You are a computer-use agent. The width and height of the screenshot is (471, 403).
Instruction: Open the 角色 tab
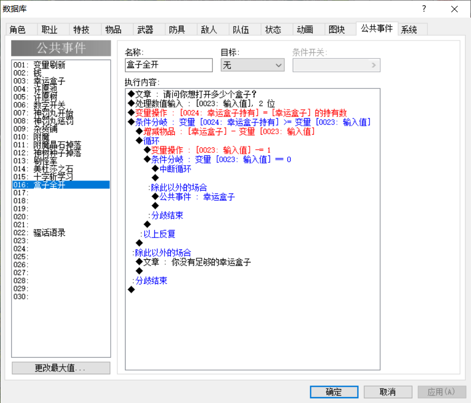pyautogui.click(x=21, y=30)
